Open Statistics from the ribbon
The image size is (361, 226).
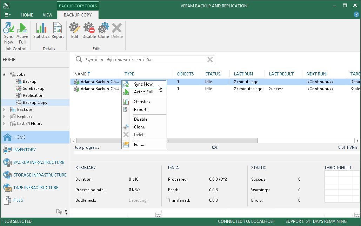tap(41, 31)
